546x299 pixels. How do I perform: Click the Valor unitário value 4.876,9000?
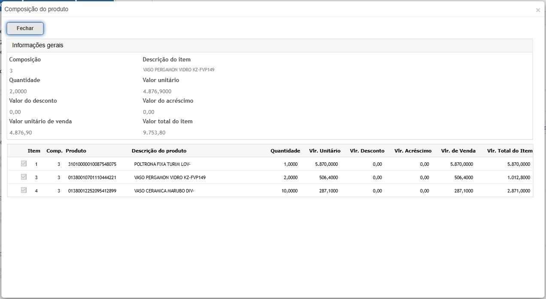tap(157, 91)
